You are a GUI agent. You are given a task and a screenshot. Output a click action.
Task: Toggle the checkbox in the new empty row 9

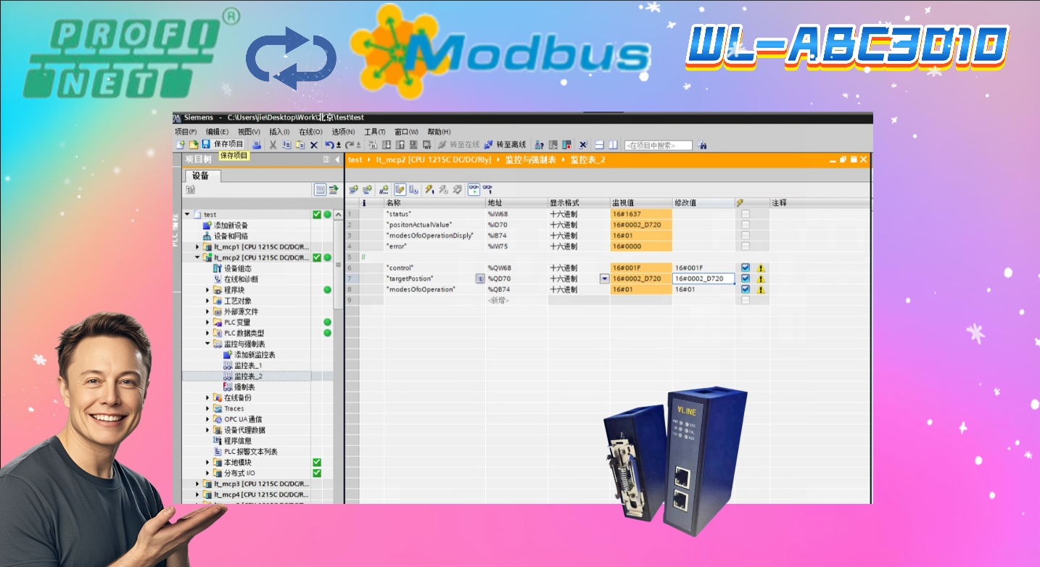pyautogui.click(x=746, y=300)
